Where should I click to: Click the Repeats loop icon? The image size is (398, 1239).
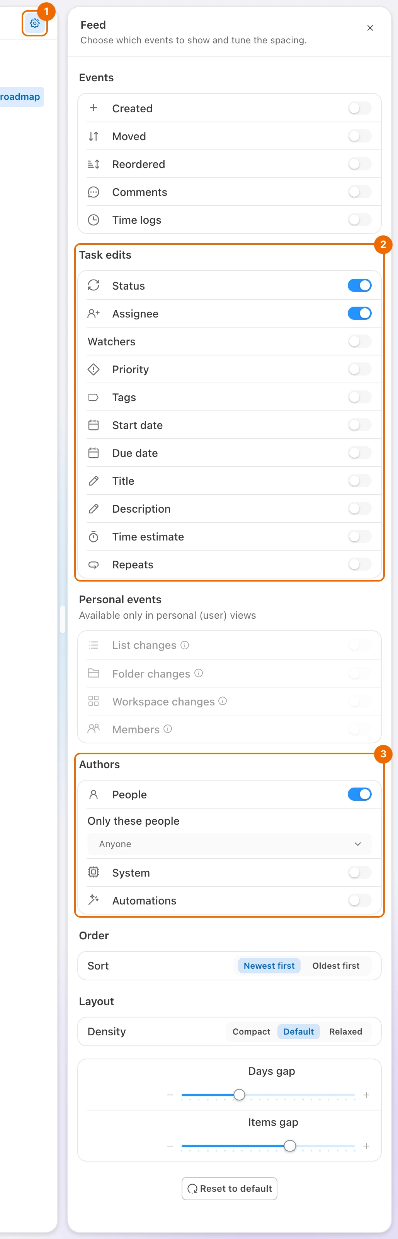point(94,564)
